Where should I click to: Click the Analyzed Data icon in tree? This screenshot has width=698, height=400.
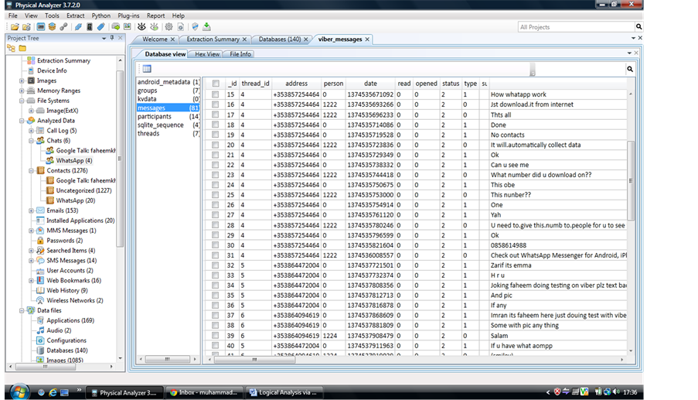(x=31, y=120)
